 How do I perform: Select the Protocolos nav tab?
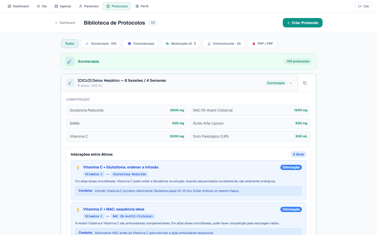117,6
